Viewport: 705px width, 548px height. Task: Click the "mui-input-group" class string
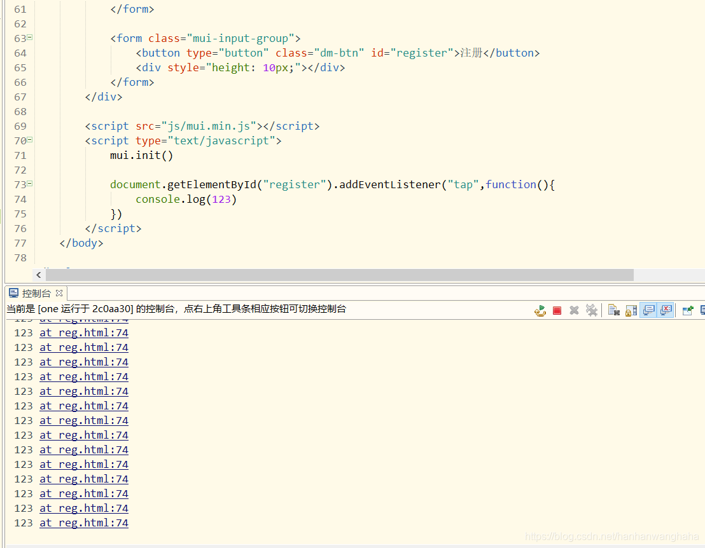click(x=241, y=38)
